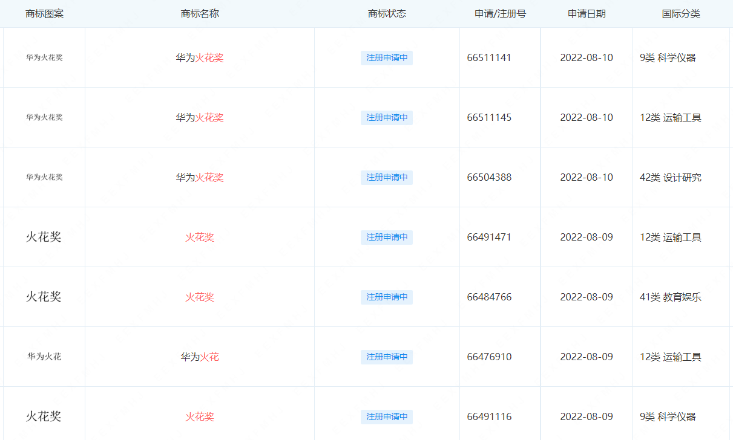Select application number 66491471
Image resolution: width=733 pixels, height=440 pixels.
(489, 238)
